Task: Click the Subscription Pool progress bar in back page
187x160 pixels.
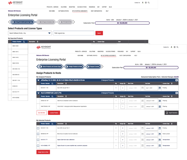Action: [122, 23]
